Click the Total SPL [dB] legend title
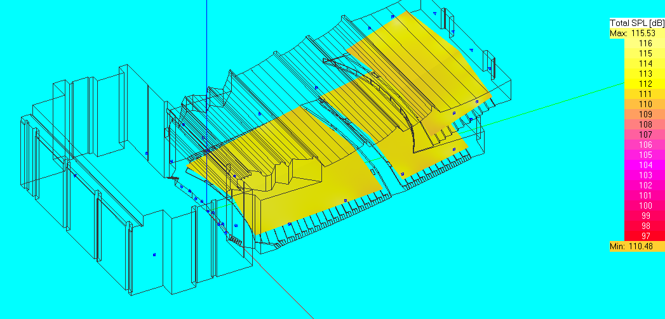Image resolution: width=665 pixels, height=319 pixels. pos(637,23)
